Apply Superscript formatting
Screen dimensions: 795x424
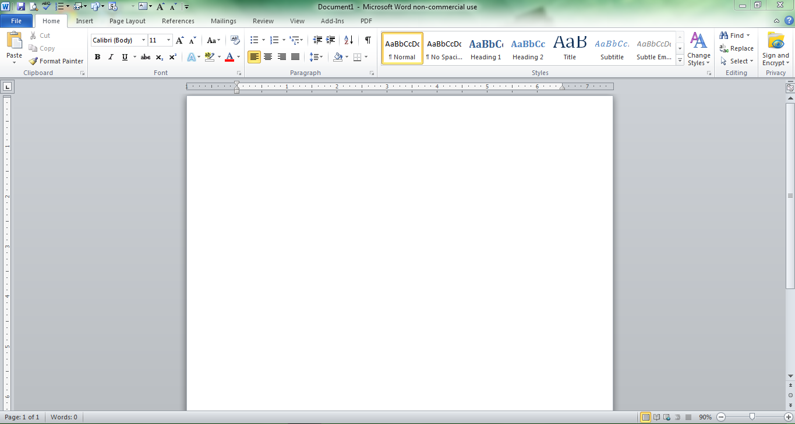tap(173, 57)
